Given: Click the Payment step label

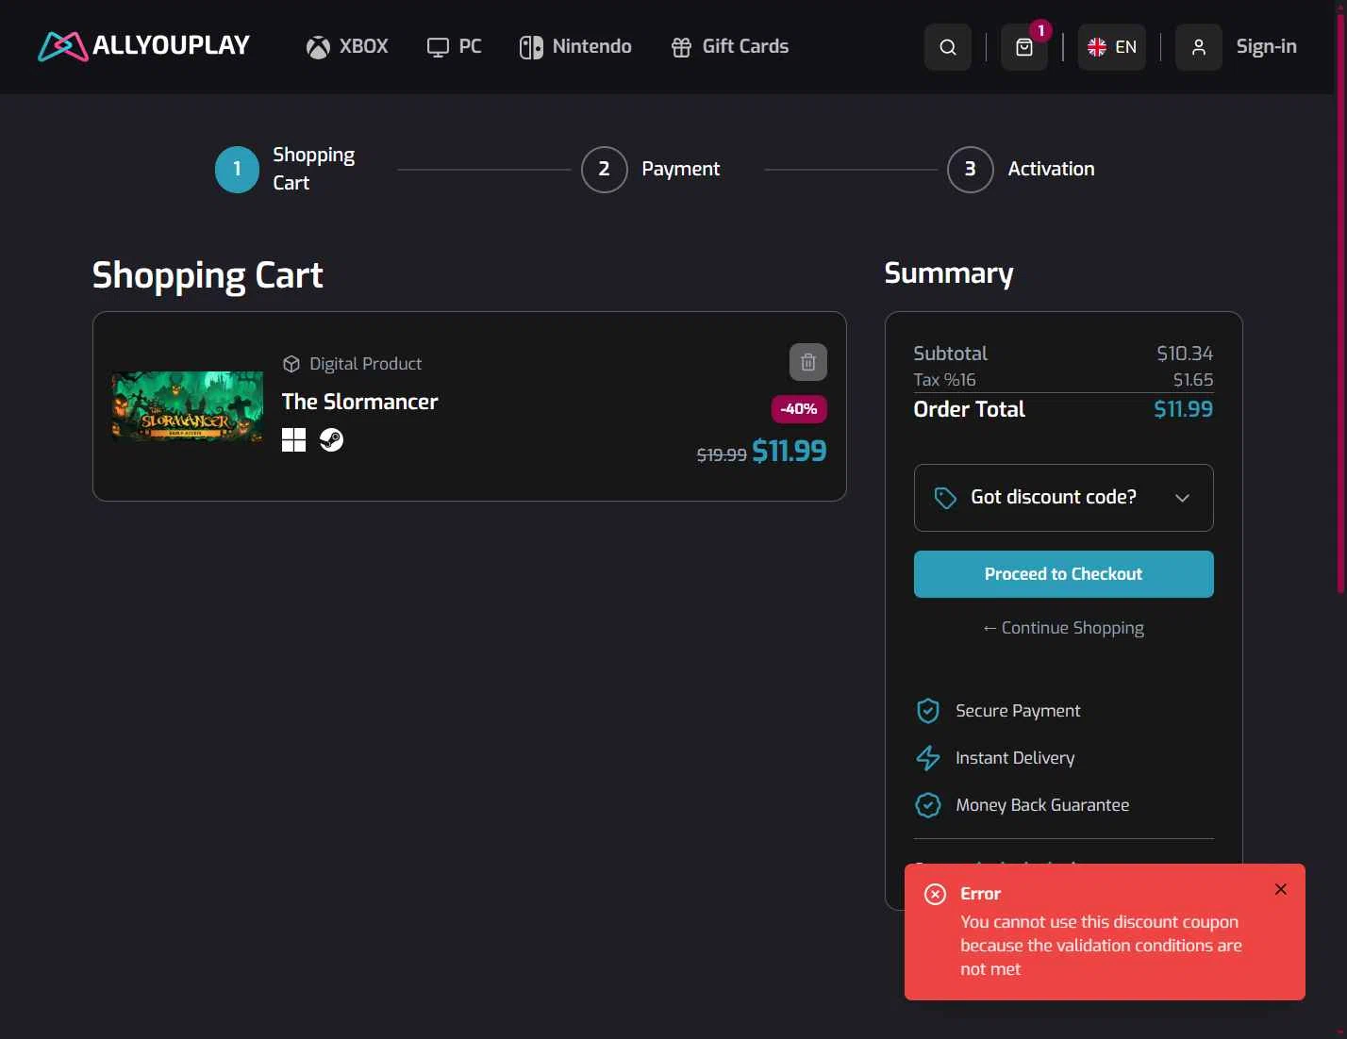Looking at the screenshot, I should (x=680, y=169).
